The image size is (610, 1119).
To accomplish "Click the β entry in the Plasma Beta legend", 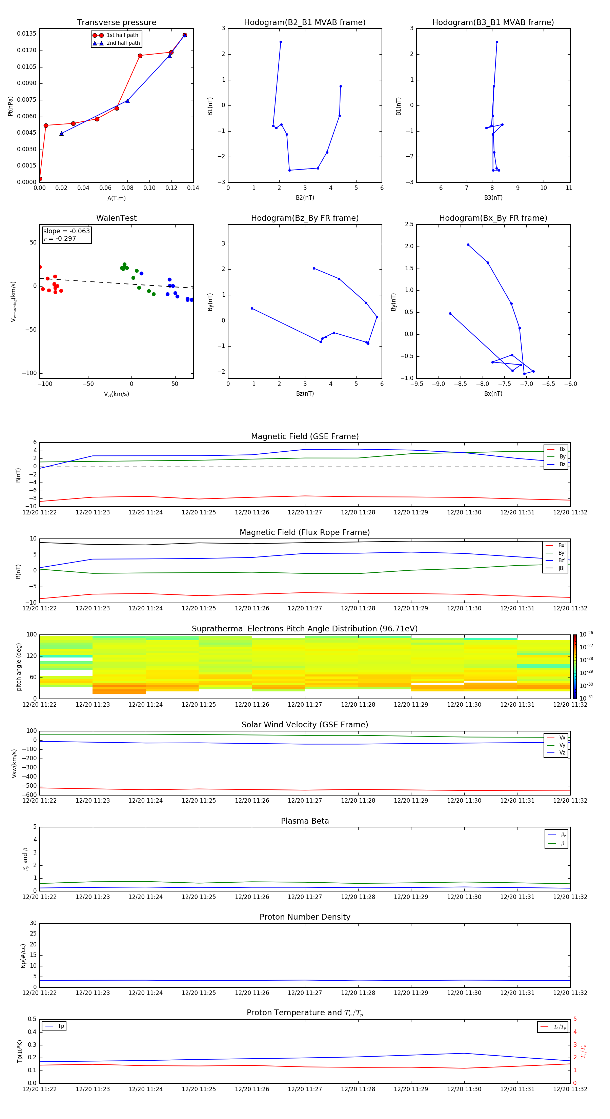I will pyautogui.click(x=556, y=844).
